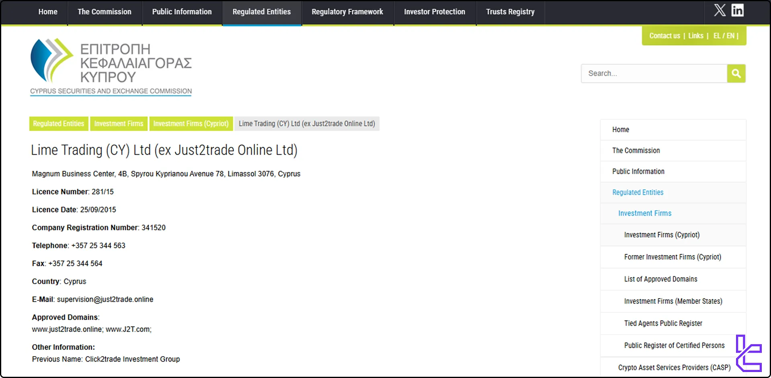
Task: Click telephone +357 25 344 563
Action: coord(98,245)
